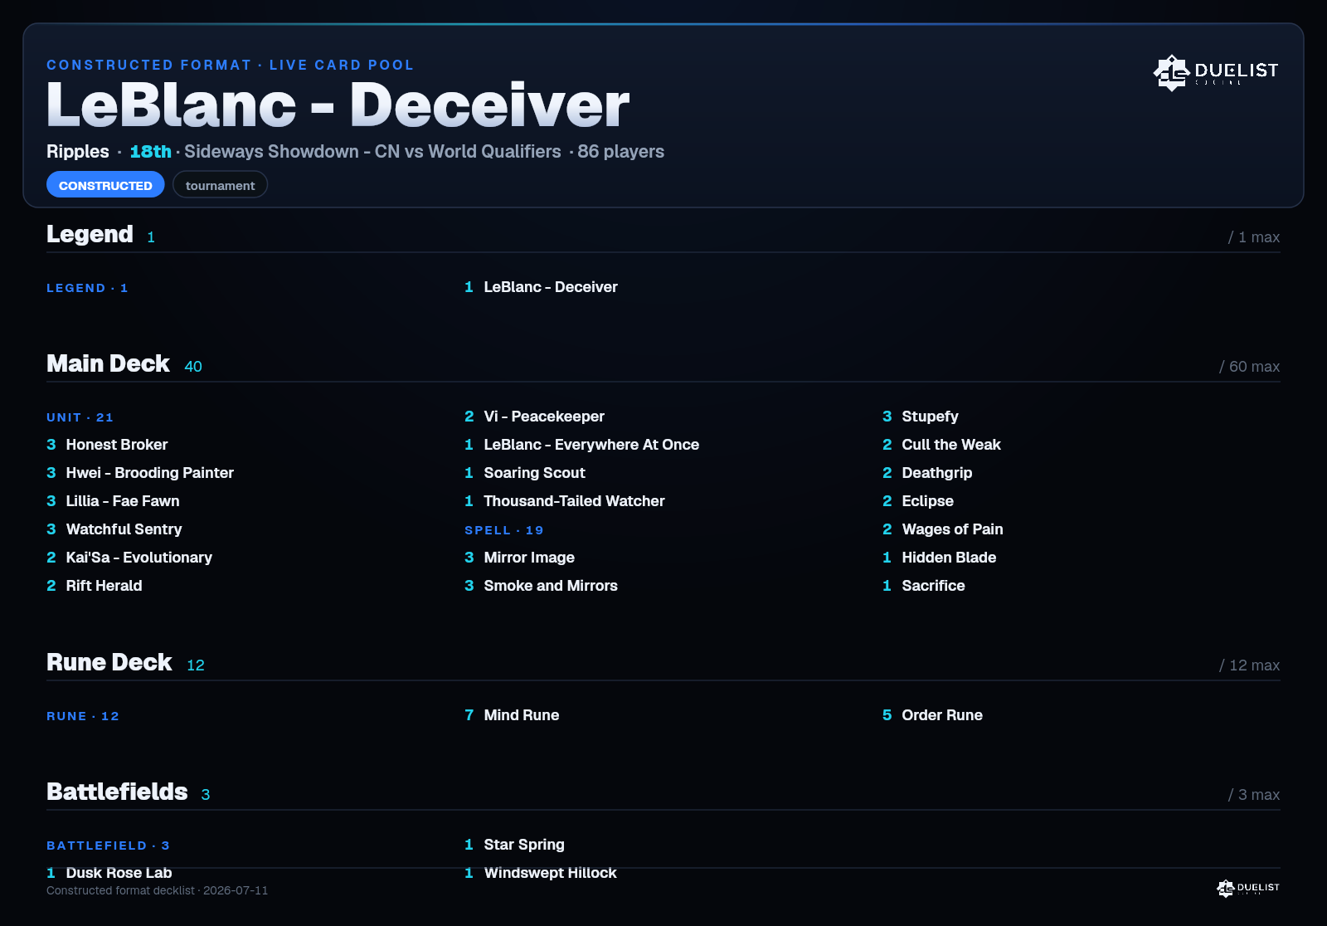Click the Duelist logo in header
Image resolution: width=1327 pixels, height=926 pixels.
click(x=1216, y=72)
